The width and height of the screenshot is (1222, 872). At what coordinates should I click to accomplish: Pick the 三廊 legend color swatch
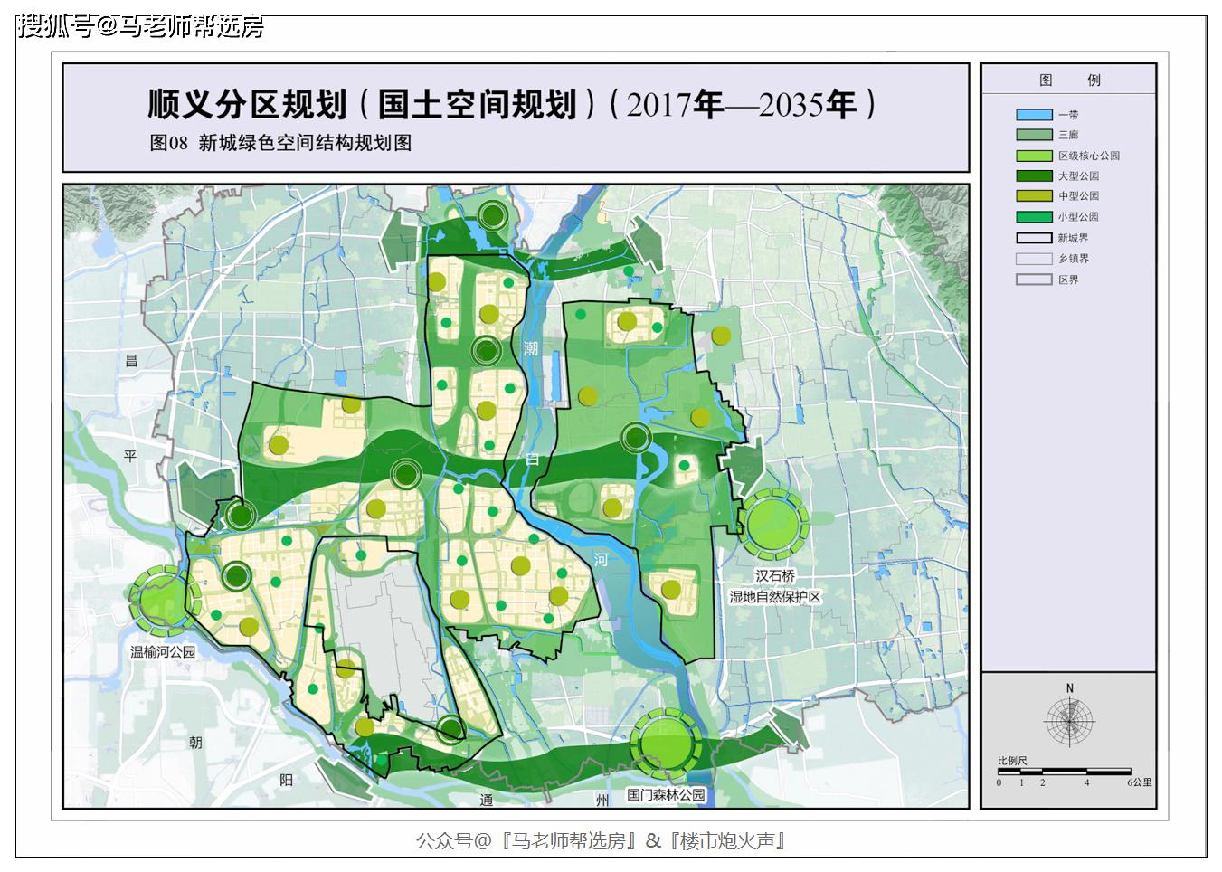tap(1034, 135)
